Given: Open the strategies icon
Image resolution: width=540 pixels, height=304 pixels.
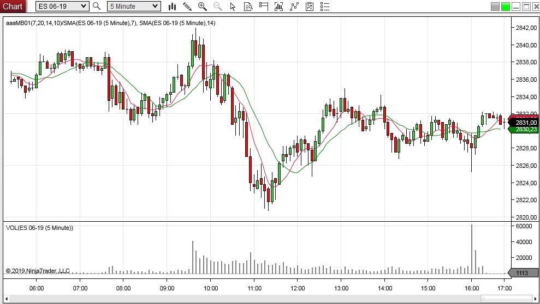Looking at the screenshot, I should coord(310,6).
